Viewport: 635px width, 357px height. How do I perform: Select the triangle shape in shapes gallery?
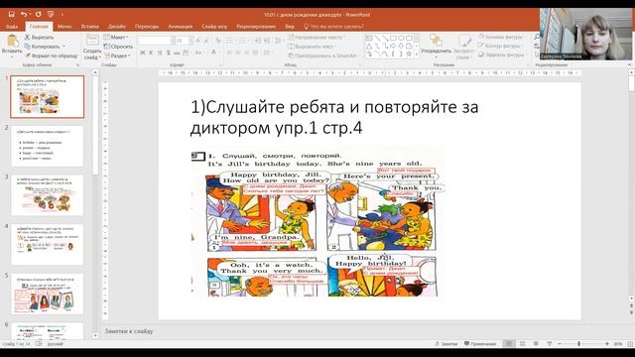tap(369, 46)
